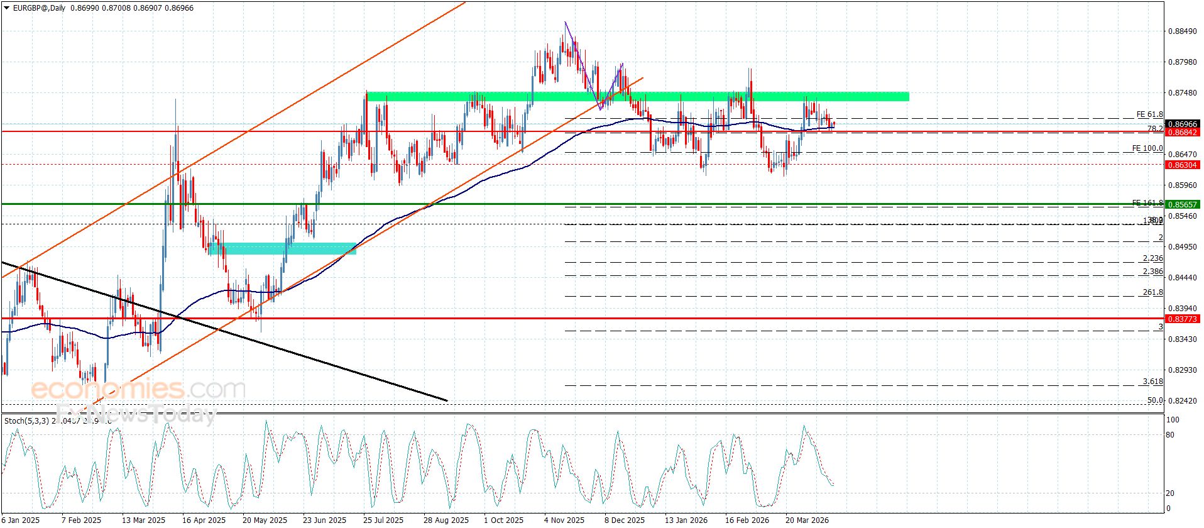Viewport: 1204px width, 528px height.
Task: Click the 2.236 Fibonacci level label
Action: [x=1152, y=258]
